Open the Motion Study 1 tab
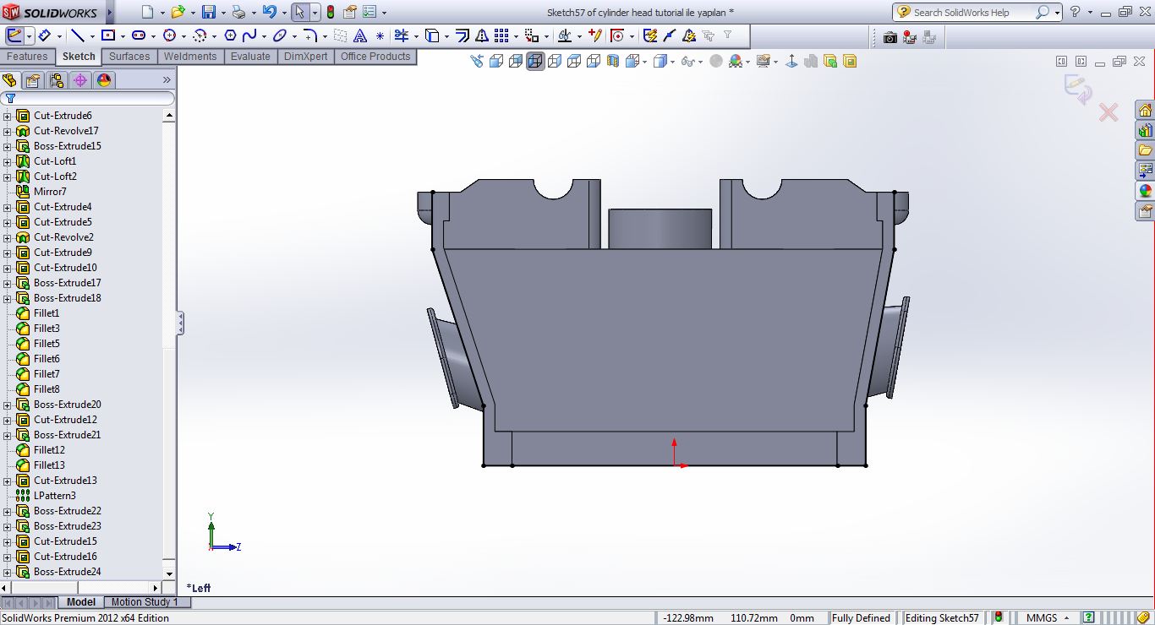 coord(145,602)
